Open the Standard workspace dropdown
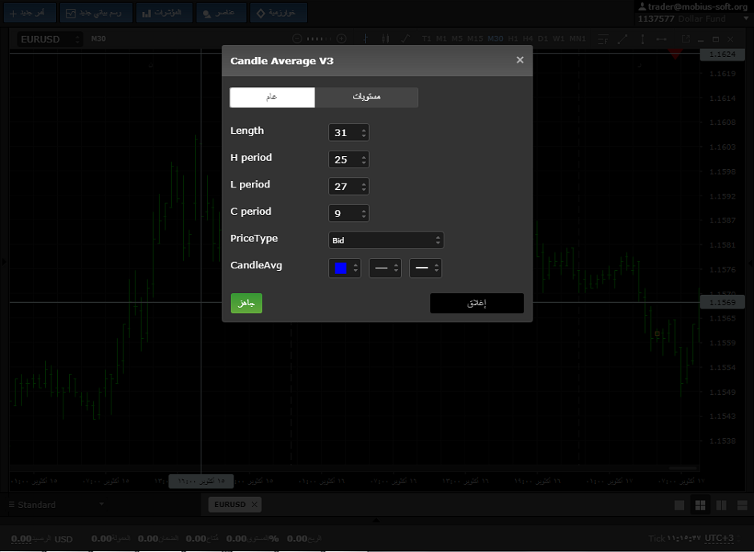This screenshot has width=754, height=552. tap(56, 505)
